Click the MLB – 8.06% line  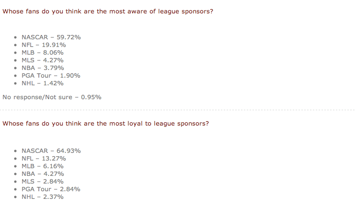(x=43, y=53)
